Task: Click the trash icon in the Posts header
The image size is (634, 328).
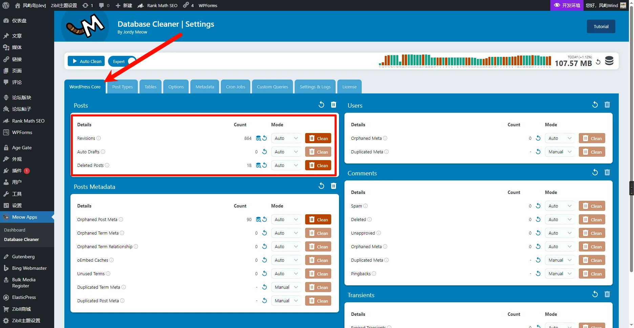Action: [334, 105]
